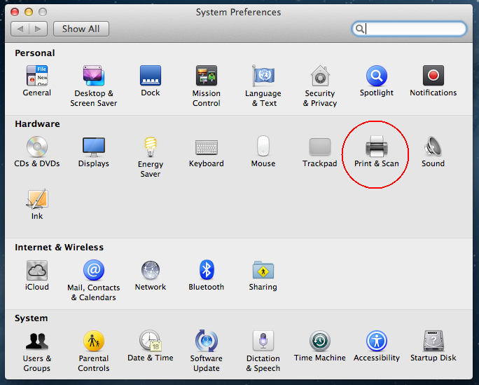Open Users & Groups pane
479x385 pixels.
[x=37, y=342]
